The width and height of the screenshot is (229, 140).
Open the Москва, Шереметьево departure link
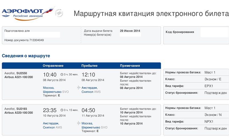pyautogui.click(x=56, y=90)
